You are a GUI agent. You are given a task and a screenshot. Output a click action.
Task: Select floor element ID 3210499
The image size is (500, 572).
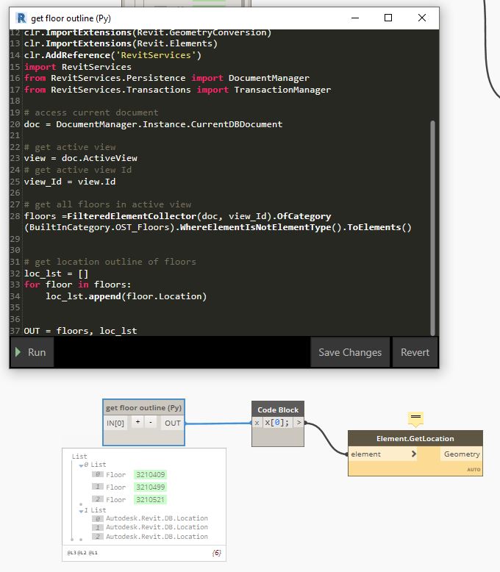150,487
